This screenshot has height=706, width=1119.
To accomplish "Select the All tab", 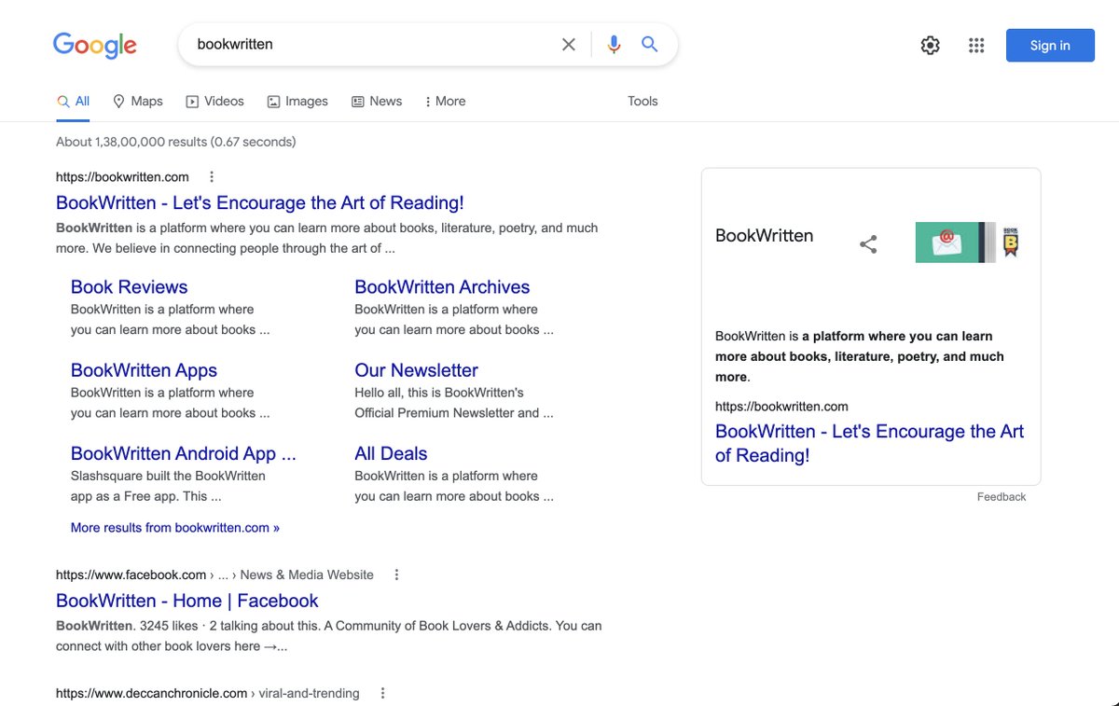I will [74, 101].
